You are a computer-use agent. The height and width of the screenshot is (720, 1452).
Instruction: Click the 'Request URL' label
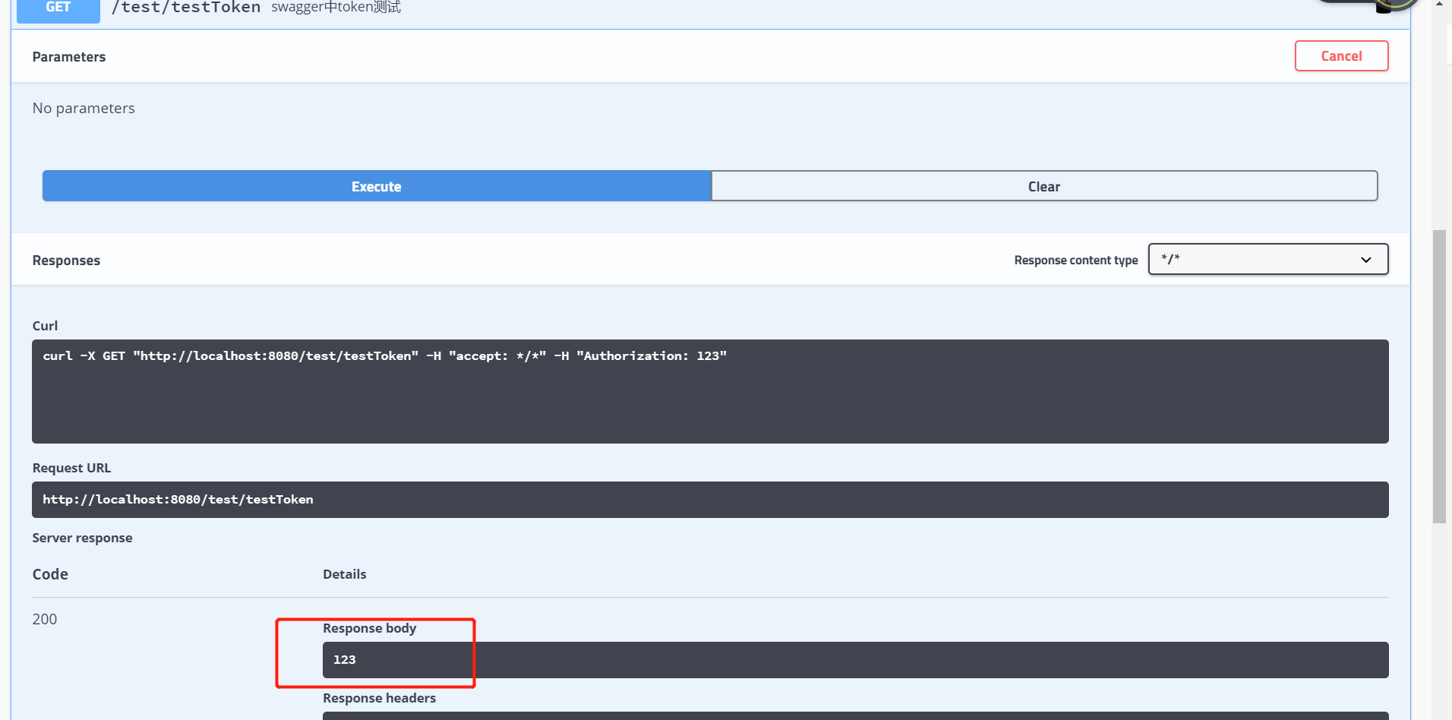click(71, 468)
